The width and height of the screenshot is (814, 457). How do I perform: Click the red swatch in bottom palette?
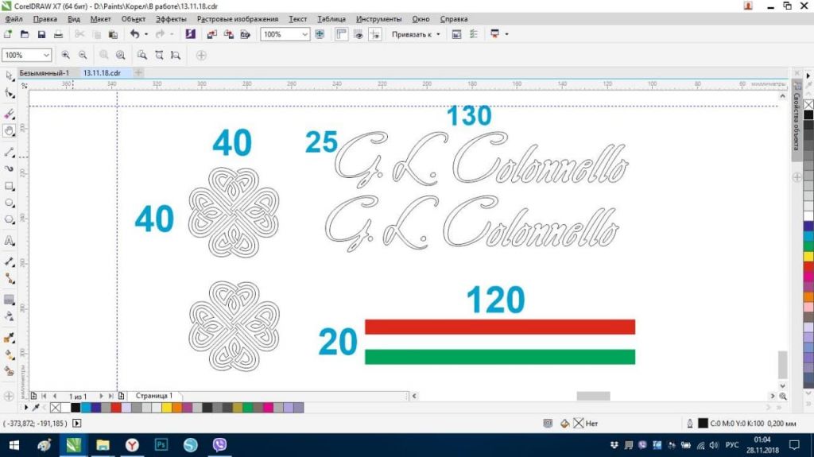[116, 408]
